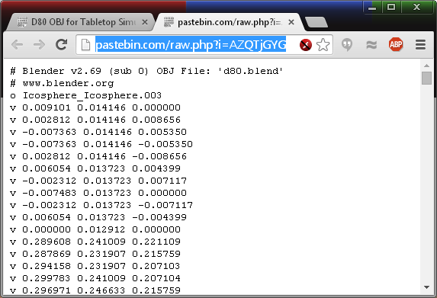Open the blocked plugin indicator in address bar
The height and width of the screenshot is (298, 437).
[x=306, y=45]
